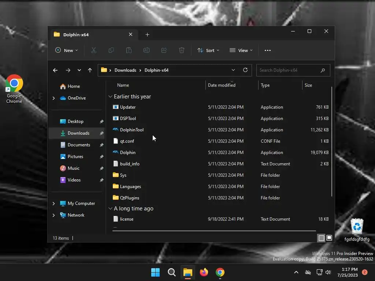Switch to large thumbnails view in status bar

click(x=329, y=238)
